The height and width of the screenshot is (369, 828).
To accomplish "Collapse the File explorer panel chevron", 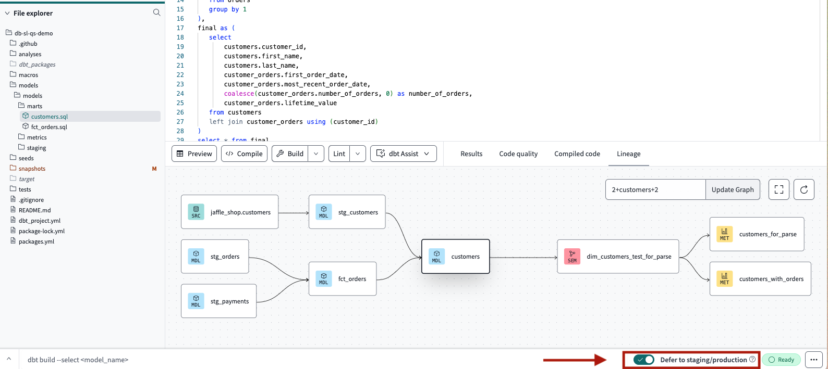I will (x=7, y=13).
